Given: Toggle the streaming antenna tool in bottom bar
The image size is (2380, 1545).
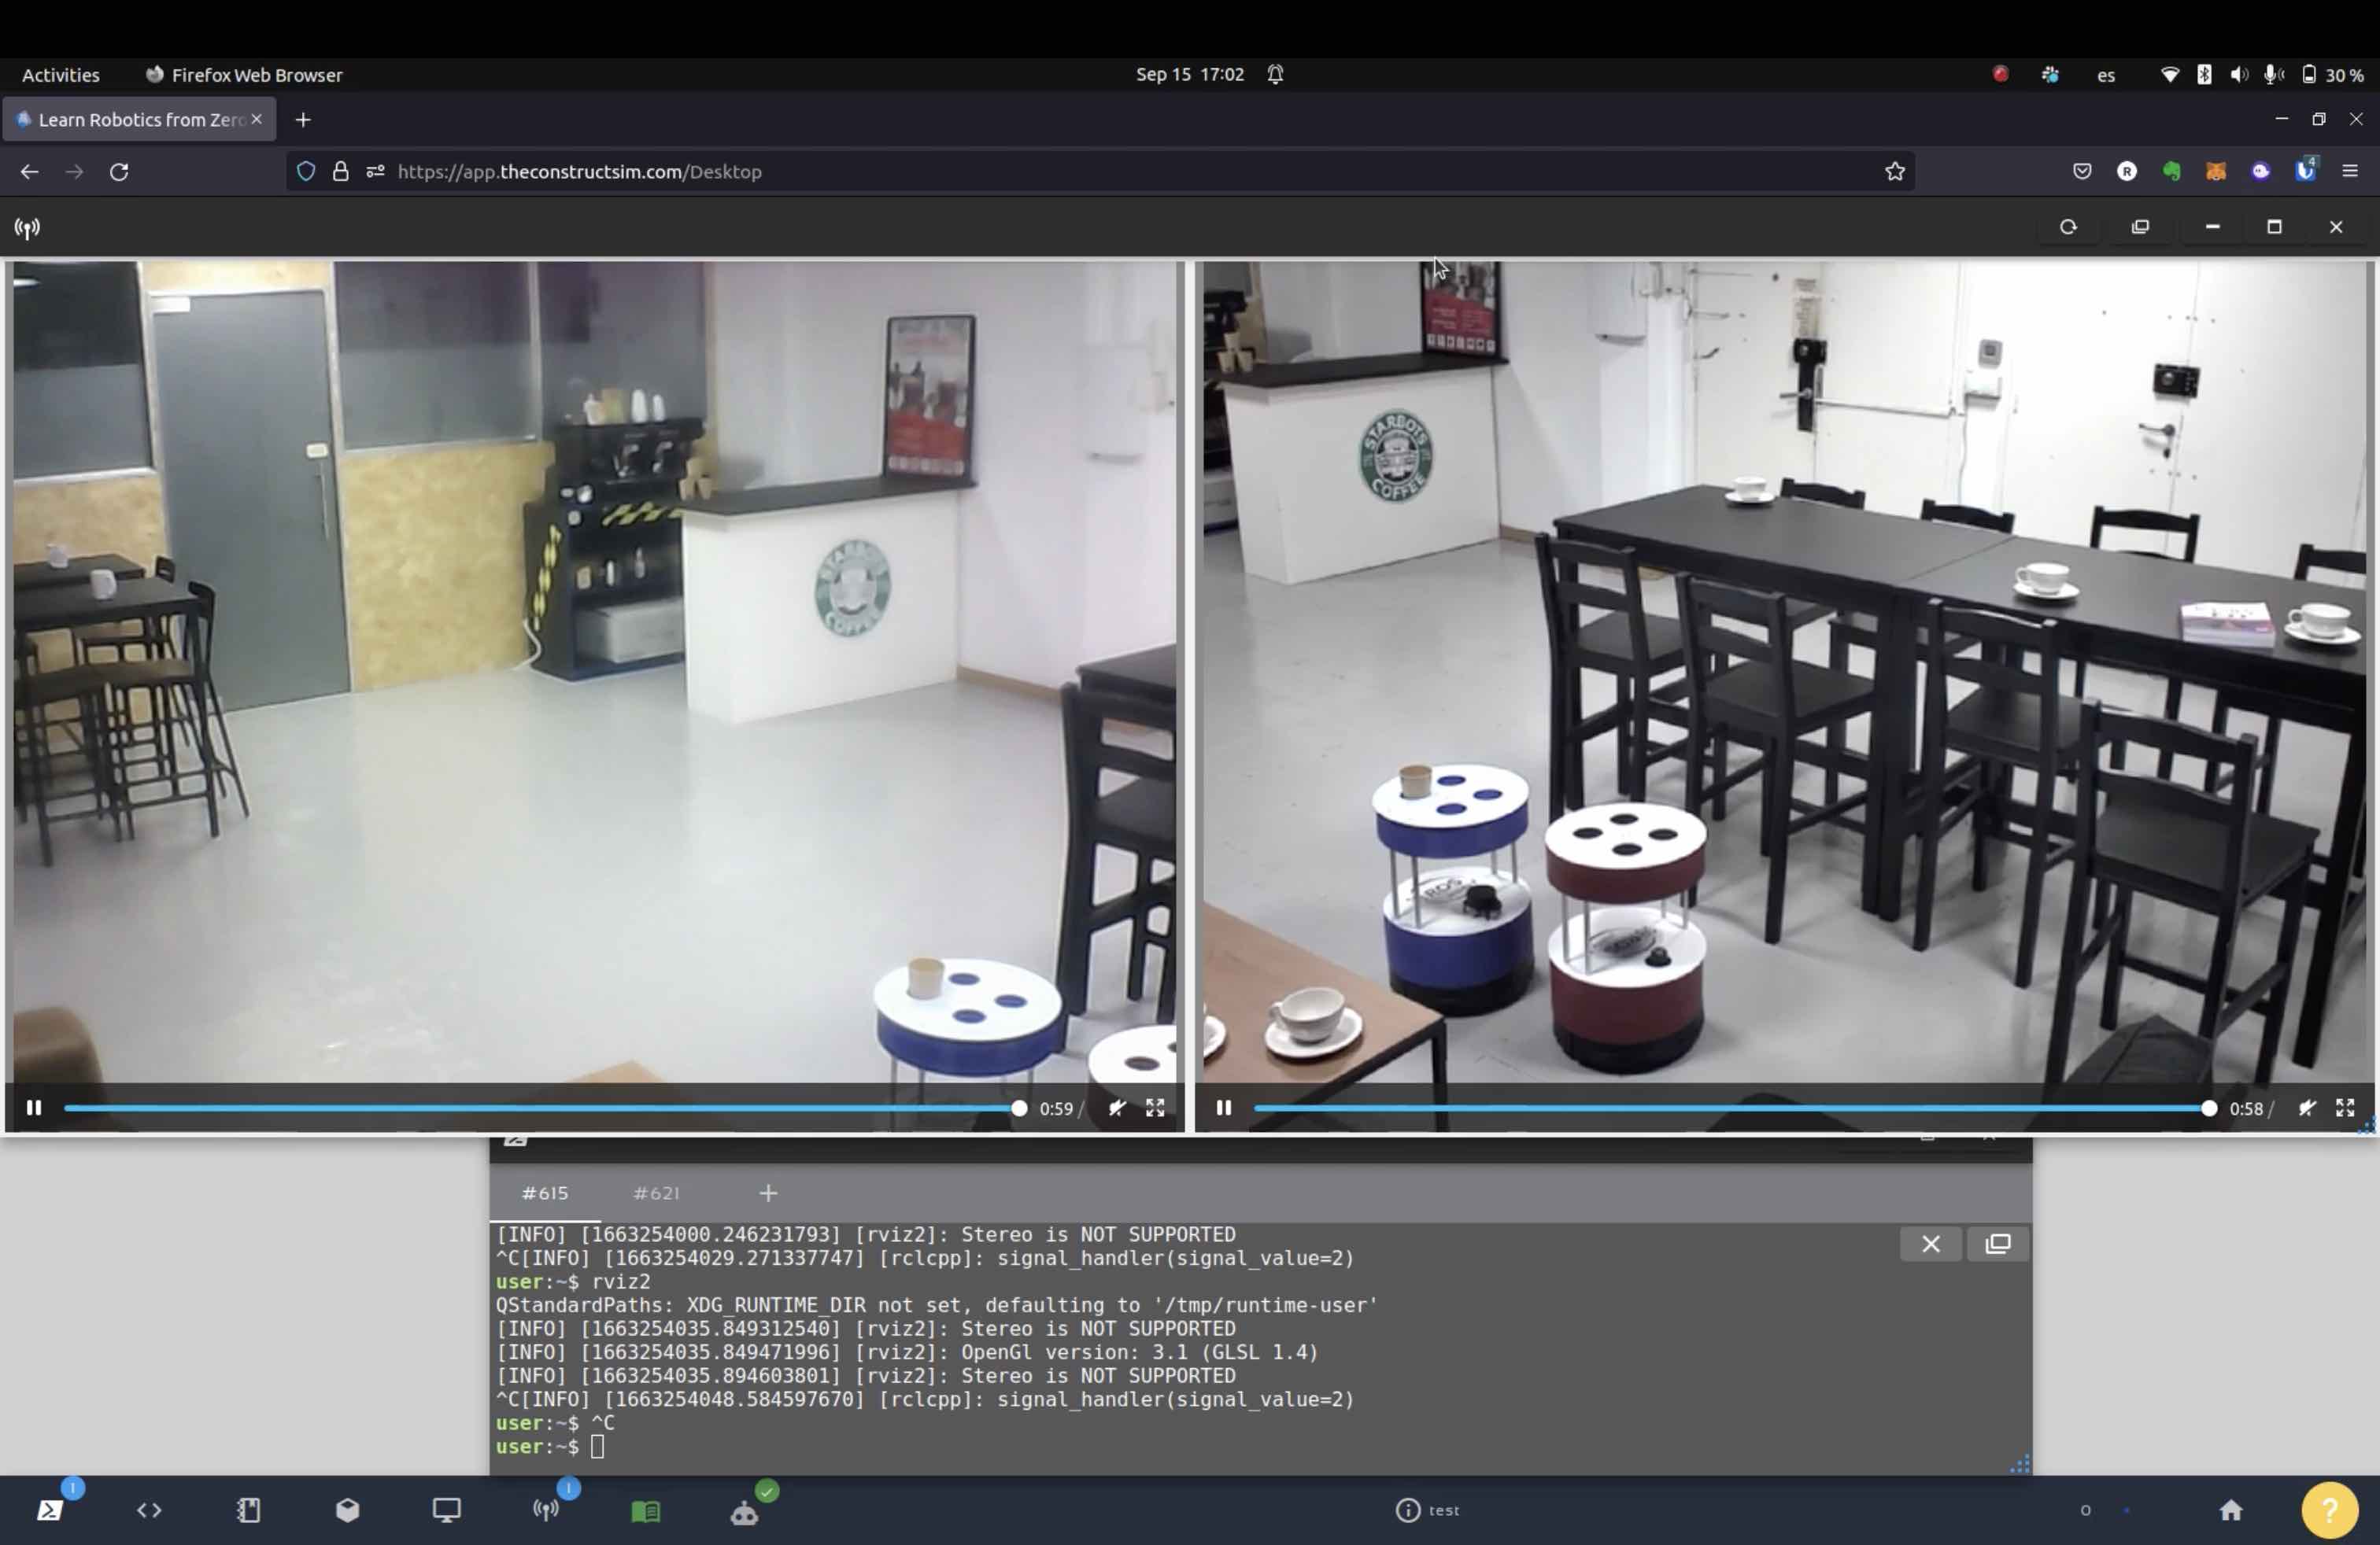Looking at the screenshot, I should coord(546,1509).
